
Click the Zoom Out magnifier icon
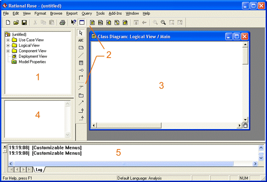163,22
